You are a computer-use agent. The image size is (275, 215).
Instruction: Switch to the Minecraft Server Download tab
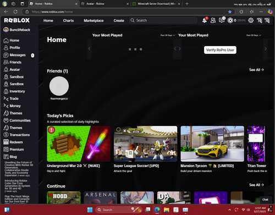pyautogui.click(x=157, y=4)
